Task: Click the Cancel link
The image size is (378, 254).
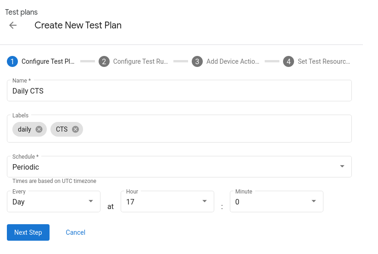Action: coord(75,232)
